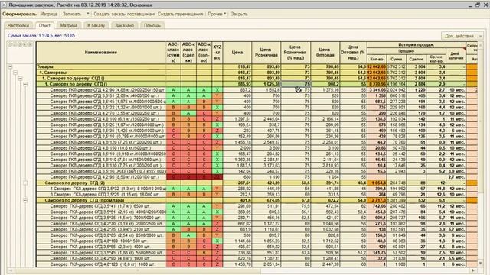This screenshot has width=490, height=275.
Task: Switch to the Настройки tab
Action: [x=18, y=25]
